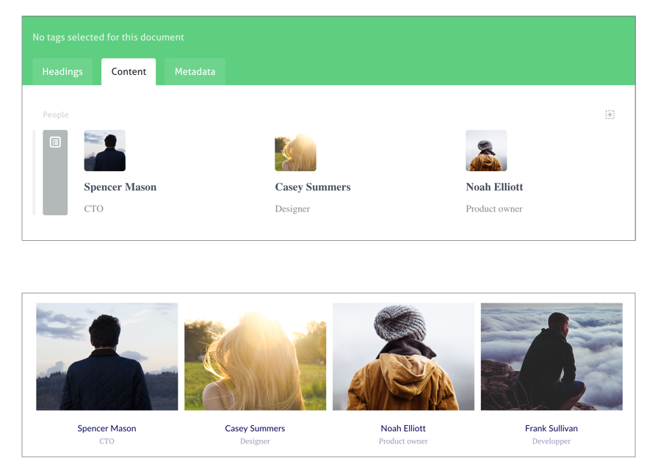Click the Frank Sullivan link in preview

[551, 428]
